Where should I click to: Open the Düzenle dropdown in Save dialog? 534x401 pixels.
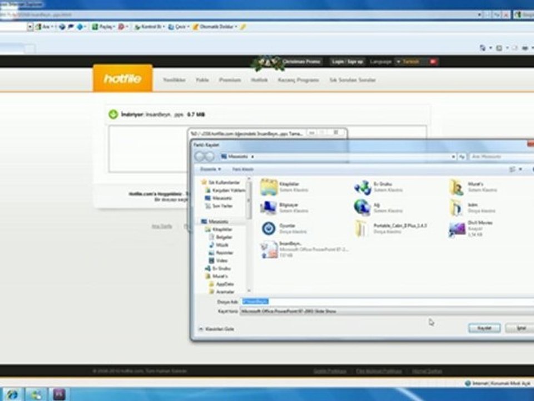pos(210,169)
